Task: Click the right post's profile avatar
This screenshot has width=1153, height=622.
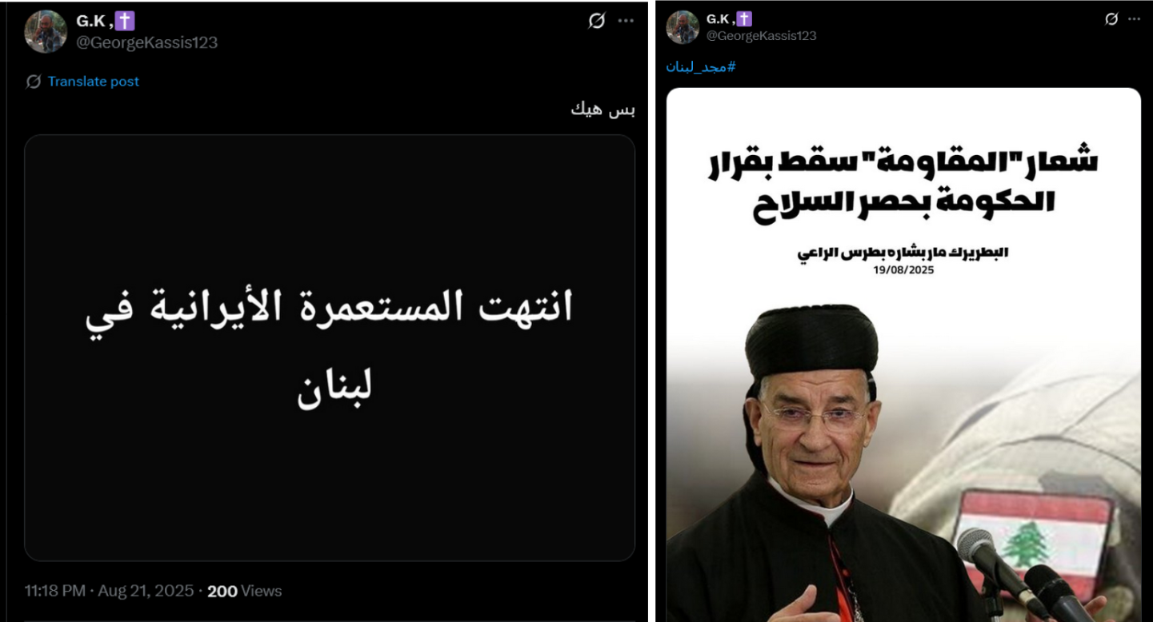Action: coord(683,27)
